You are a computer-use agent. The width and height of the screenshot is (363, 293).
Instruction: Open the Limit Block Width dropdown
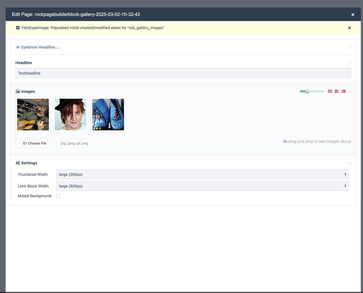point(202,186)
